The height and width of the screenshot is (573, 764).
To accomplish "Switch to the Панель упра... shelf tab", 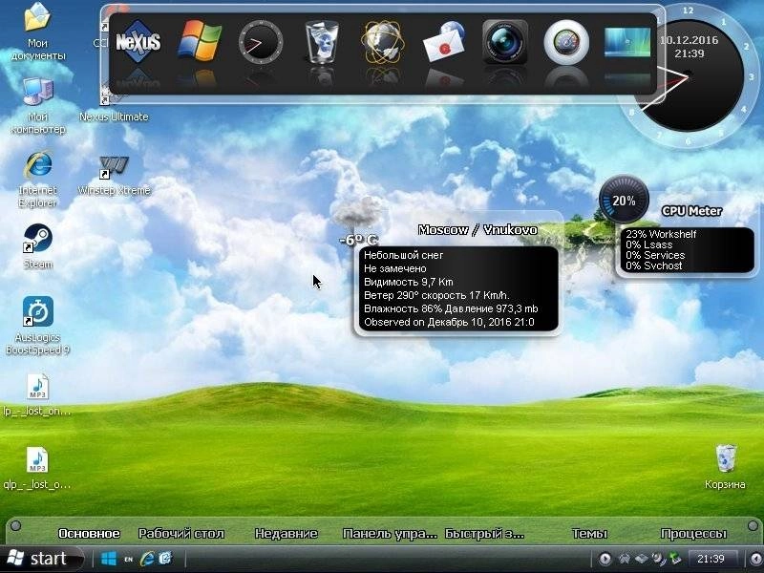I will (390, 534).
